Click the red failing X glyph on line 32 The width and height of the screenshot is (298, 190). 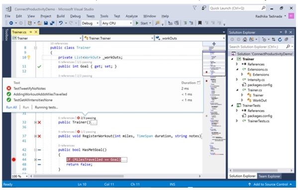pyautogui.click(x=39, y=122)
